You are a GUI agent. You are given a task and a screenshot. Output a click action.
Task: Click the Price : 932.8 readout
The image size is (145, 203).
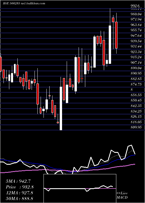pos(20,187)
